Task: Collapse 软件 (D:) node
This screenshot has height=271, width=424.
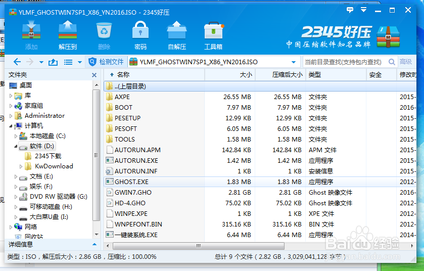Action: (16, 146)
